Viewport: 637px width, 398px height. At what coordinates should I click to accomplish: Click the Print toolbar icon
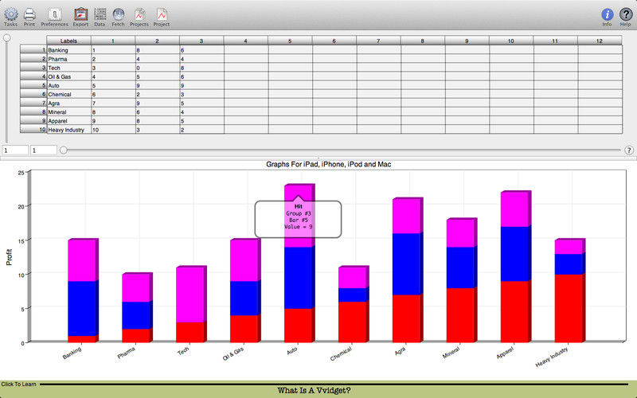29,14
